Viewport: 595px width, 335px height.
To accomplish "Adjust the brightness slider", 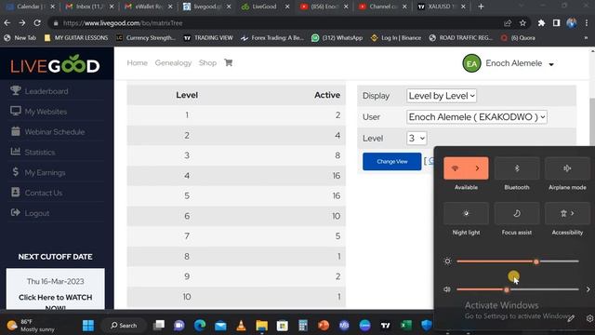I will tap(518, 261).
